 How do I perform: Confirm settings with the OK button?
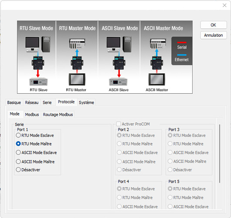pos(213,25)
